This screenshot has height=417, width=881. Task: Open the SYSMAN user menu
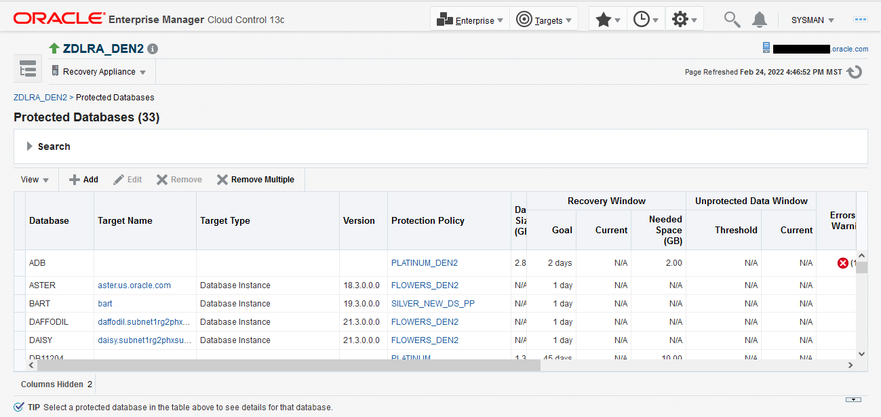point(813,20)
